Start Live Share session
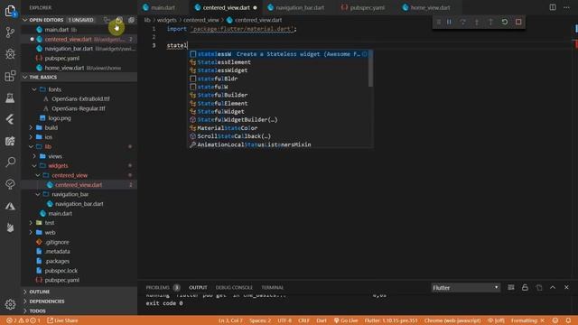578x325 pixels. (62, 320)
